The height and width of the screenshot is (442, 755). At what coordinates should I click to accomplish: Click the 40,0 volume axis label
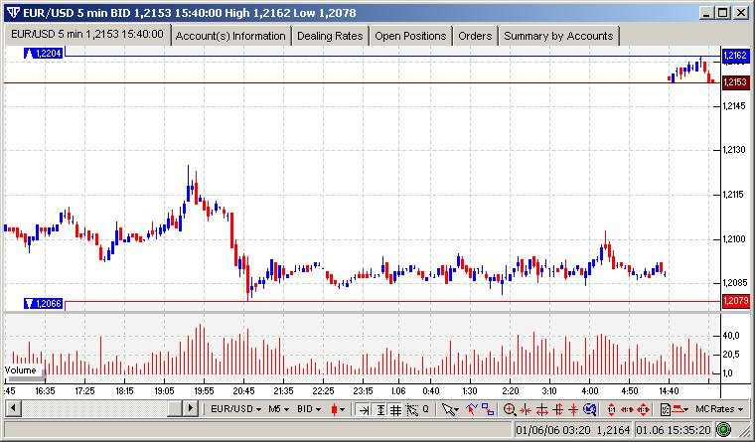tap(730, 336)
